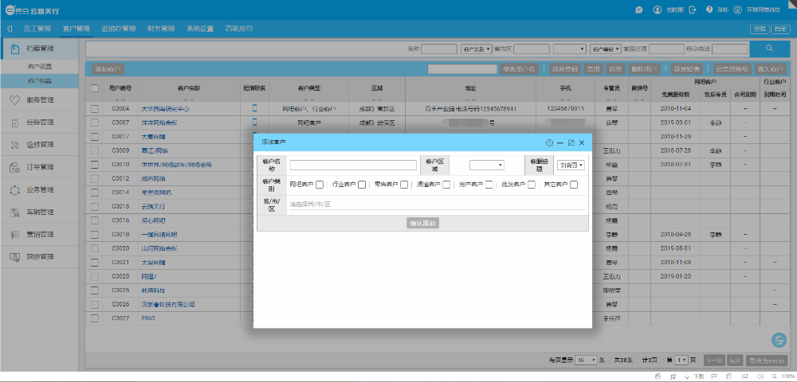Click the 业务管理 cycle icon
797x382 pixels.
14,189
